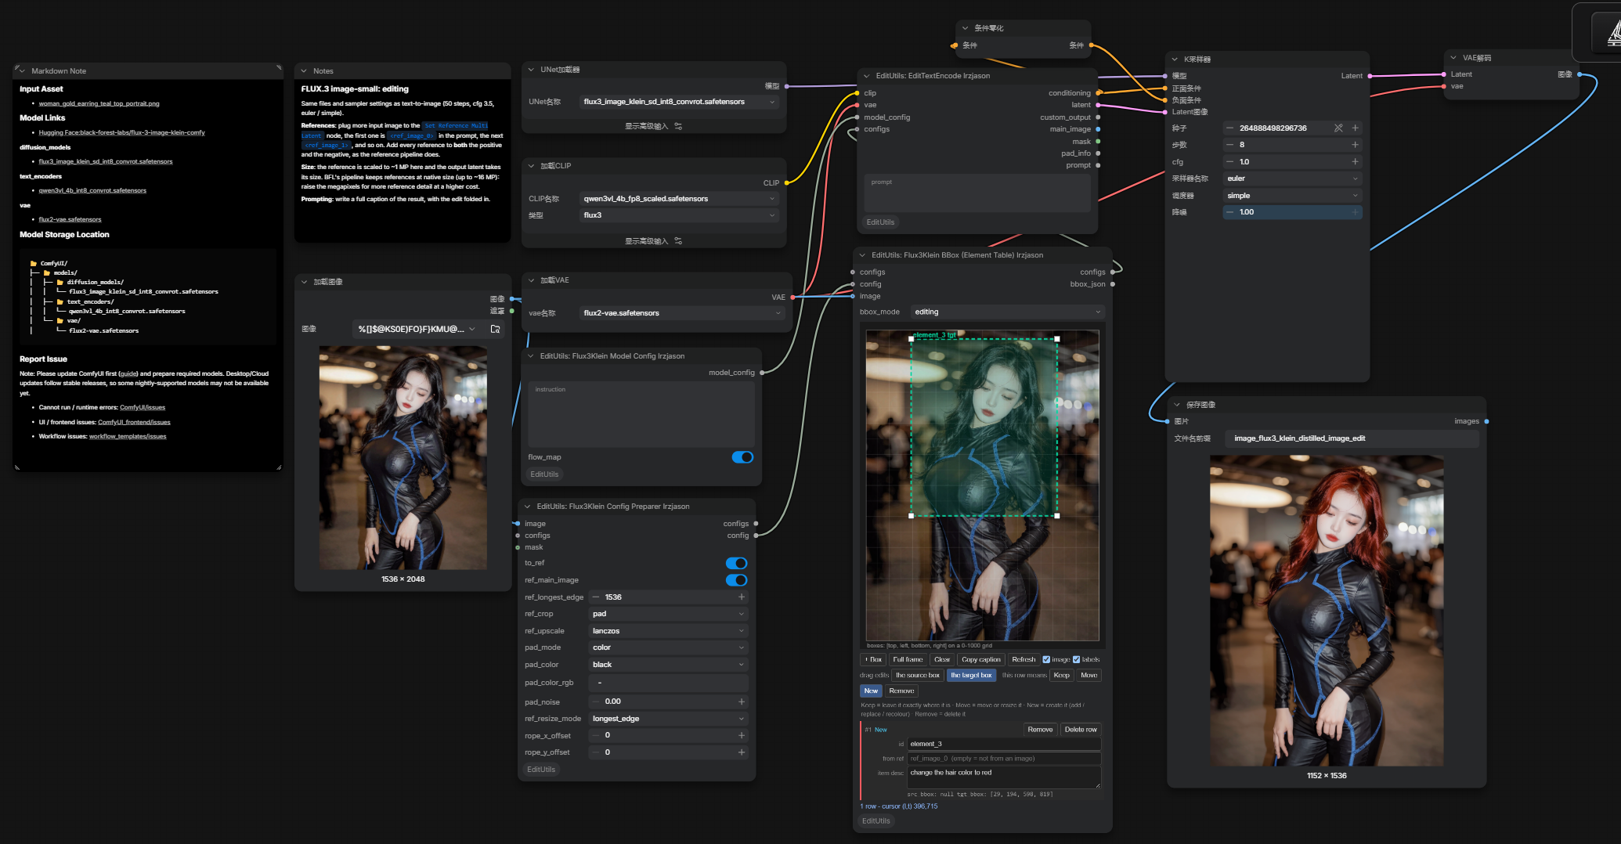Select 'the target box' drag edit mode

pos(971,675)
